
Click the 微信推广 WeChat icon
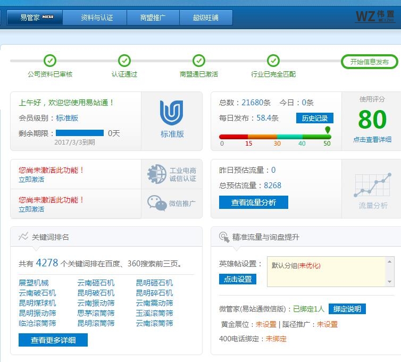click(157, 203)
